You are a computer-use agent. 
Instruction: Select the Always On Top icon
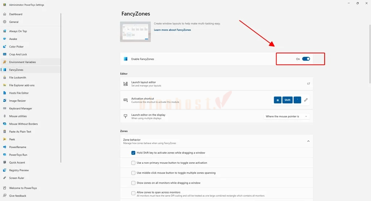(x=4, y=31)
